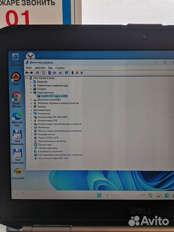Click the Back arrow in Device Manager toolbar
The width and height of the screenshot is (174, 232).
(x=27, y=73)
